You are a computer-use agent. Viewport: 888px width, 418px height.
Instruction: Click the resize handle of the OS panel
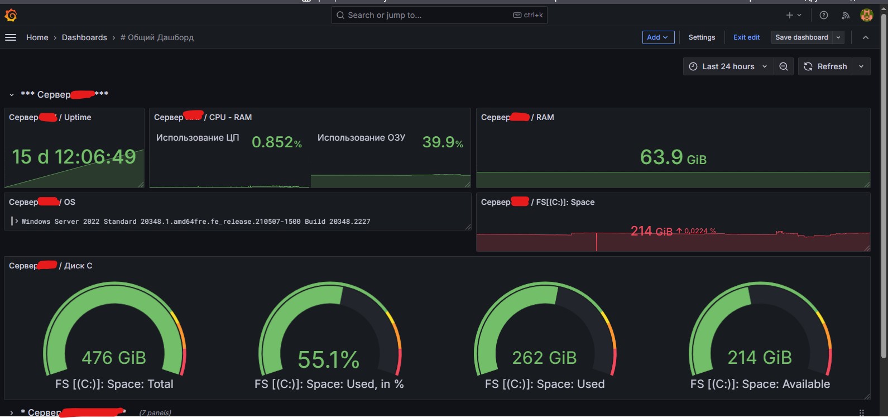(468, 227)
